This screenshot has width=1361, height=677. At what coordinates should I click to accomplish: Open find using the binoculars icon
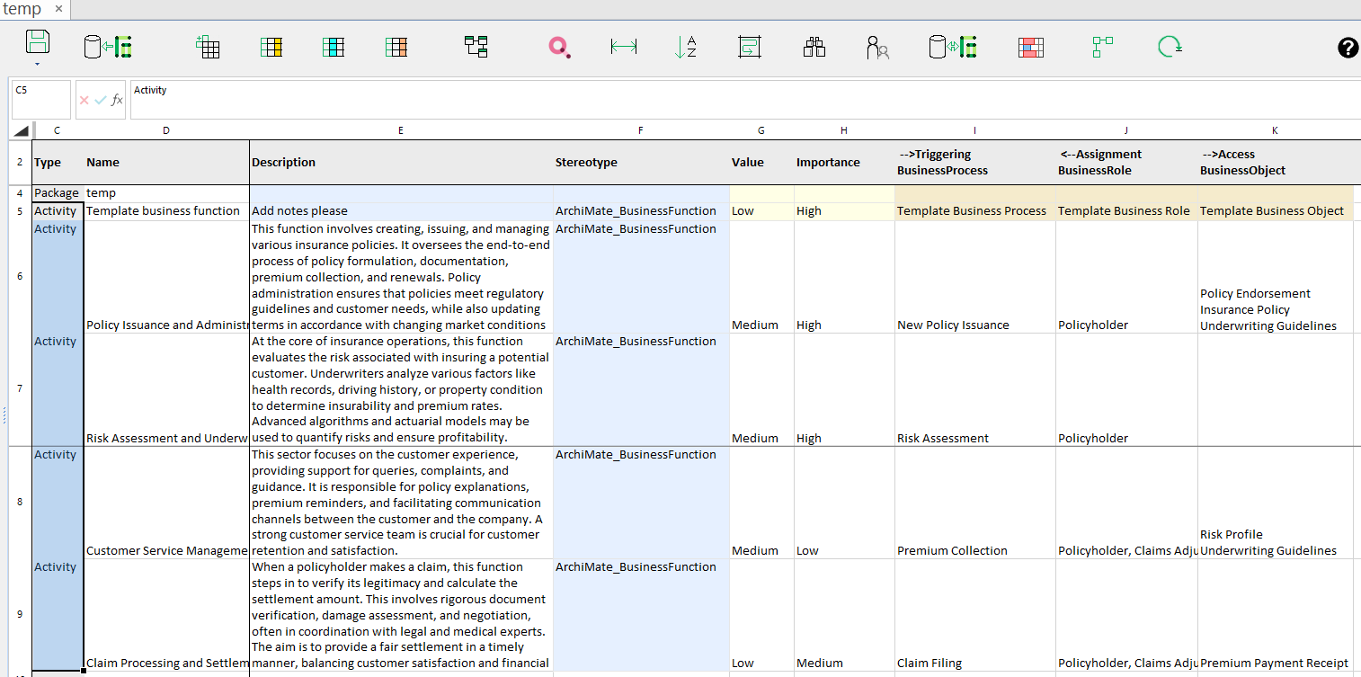[x=814, y=47]
